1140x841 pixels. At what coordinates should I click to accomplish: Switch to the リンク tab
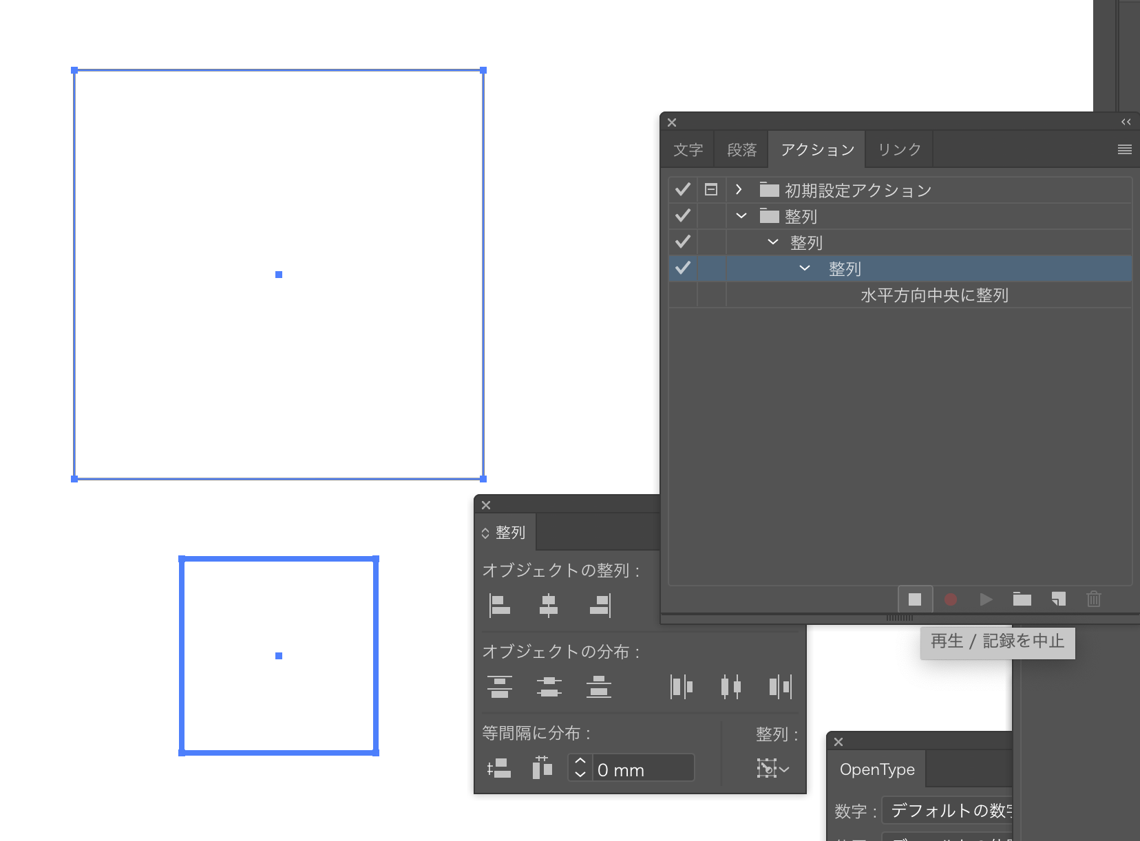point(899,149)
